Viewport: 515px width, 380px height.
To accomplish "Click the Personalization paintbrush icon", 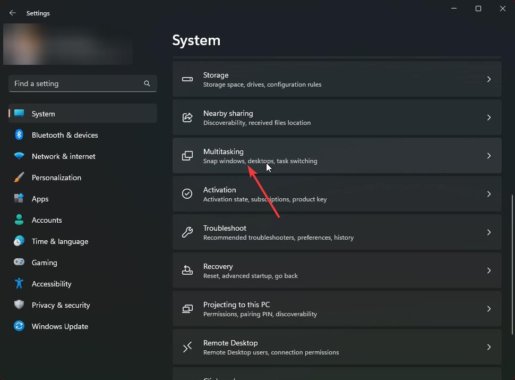I will click(x=19, y=178).
